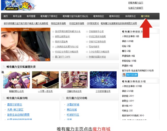Screen dimensions: 167x131
Task: Select 唯有魔力下载专区 in the nav bar
Action: [49, 16]
